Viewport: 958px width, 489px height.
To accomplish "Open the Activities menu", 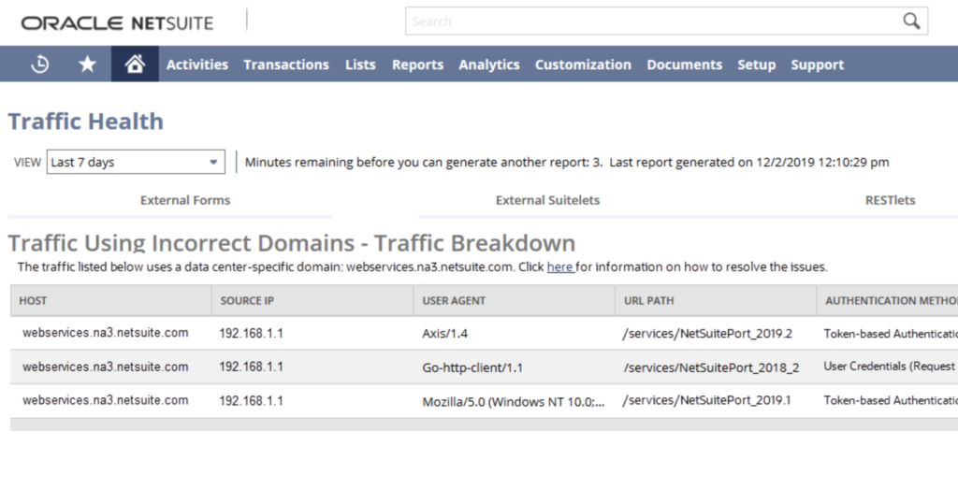I will pos(196,65).
